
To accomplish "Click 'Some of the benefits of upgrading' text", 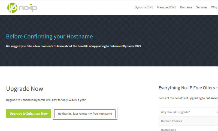I will pos(188,98).
